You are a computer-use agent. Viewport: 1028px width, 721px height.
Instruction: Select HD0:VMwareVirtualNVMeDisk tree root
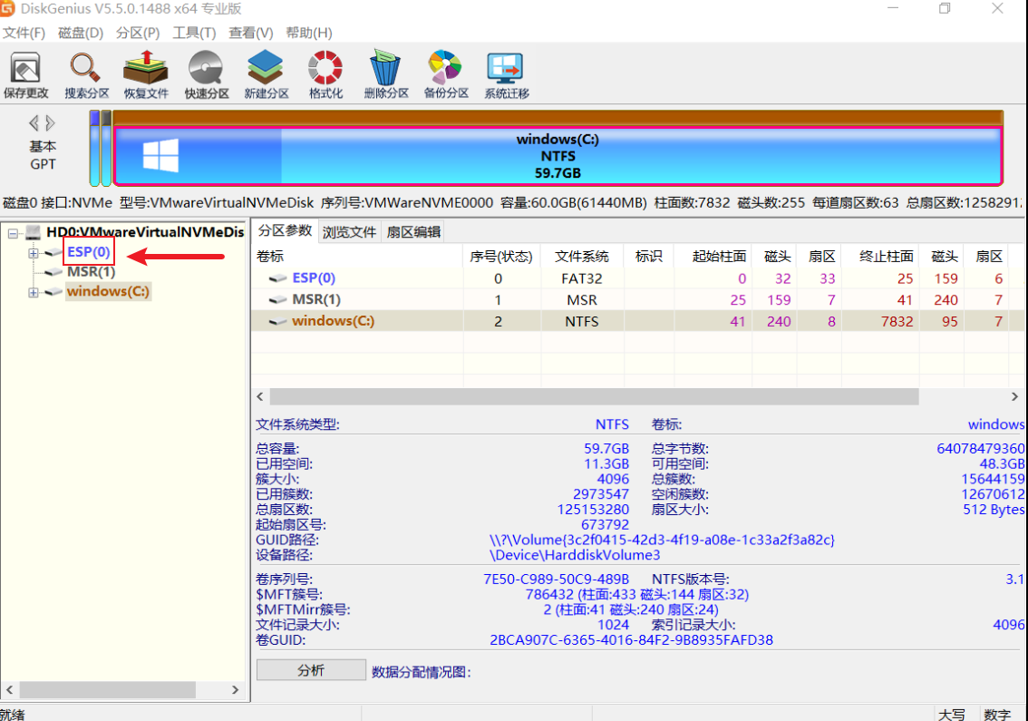click(x=145, y=231)
